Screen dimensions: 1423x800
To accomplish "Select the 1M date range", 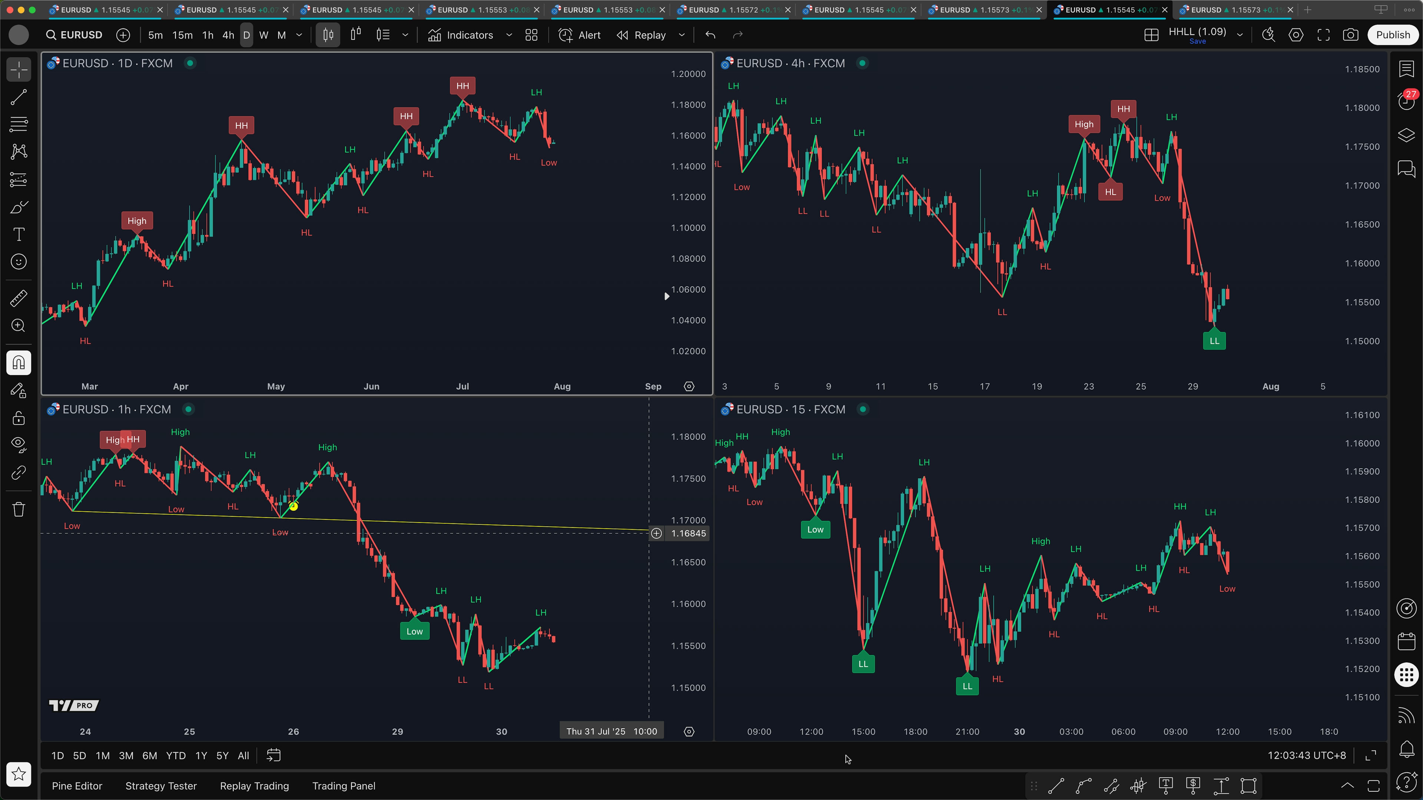I will 103,755.
